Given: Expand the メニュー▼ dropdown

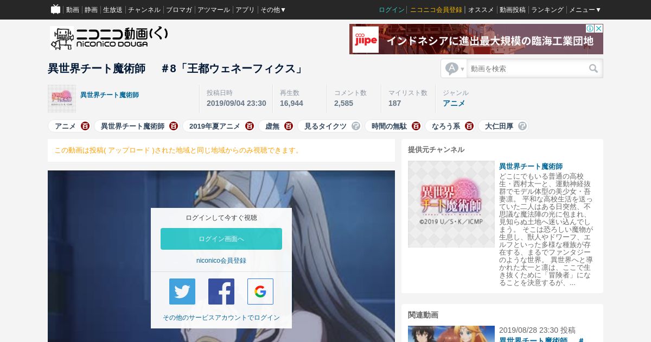Looking at the screenshot, I should (x=585, y=10).
